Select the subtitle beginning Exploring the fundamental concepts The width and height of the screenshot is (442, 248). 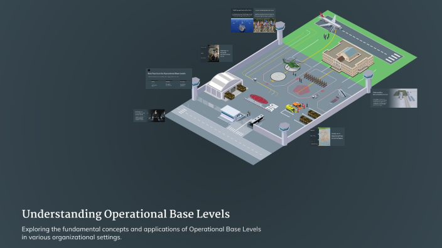tap(141, 233)
